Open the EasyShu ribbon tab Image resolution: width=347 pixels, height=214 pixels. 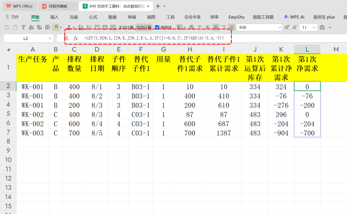[x=236, y=17]
